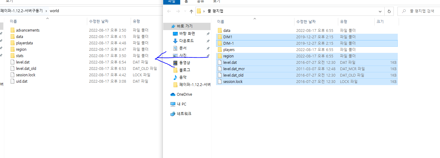This screenshot has height=158, width=440.
Task: Open Music (음악) in navigation pane
Action: pyautogui.click(x=183, y=77)
